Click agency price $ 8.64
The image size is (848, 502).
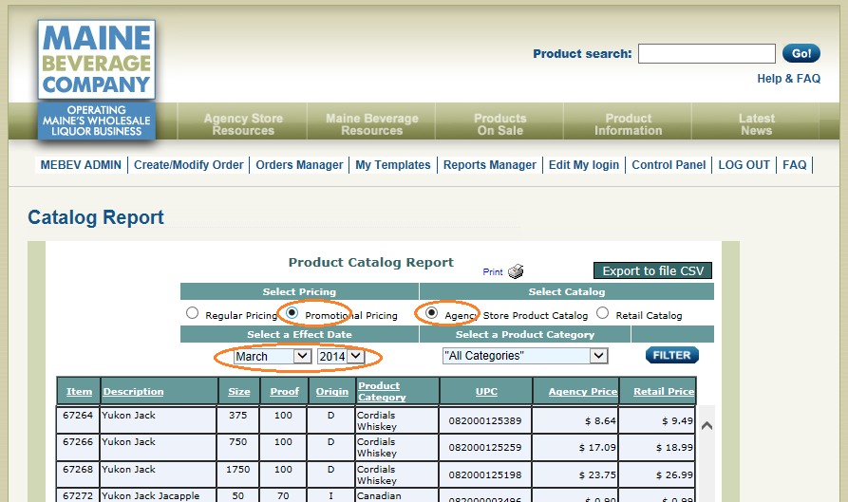click(x=600, y=421)
